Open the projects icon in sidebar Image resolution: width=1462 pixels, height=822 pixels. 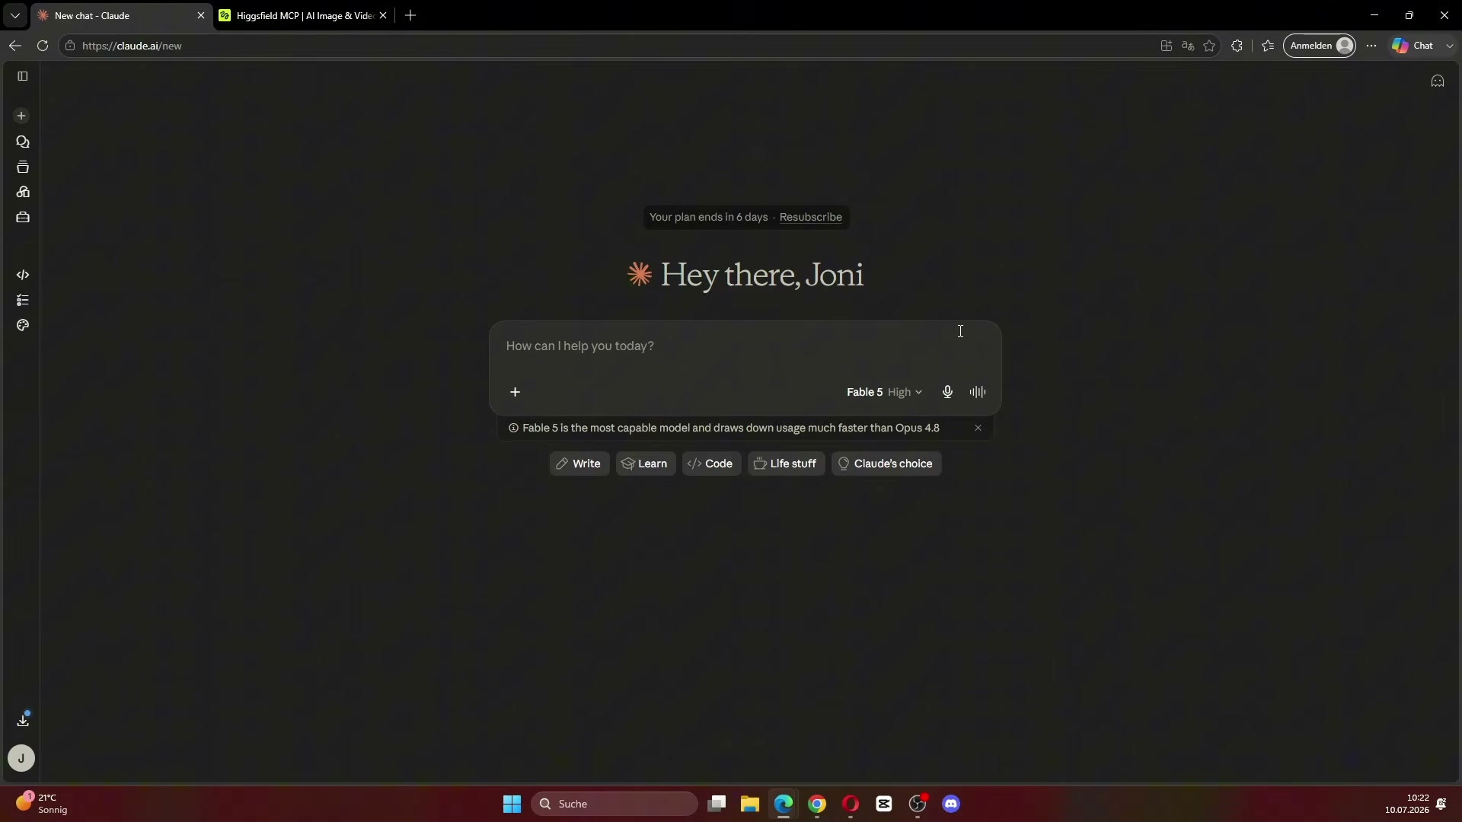(x=23, y=167)
